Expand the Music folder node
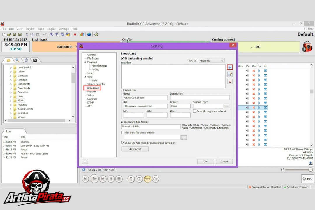The width and height of the screenshot is (315, 210). tap(11, 100)
